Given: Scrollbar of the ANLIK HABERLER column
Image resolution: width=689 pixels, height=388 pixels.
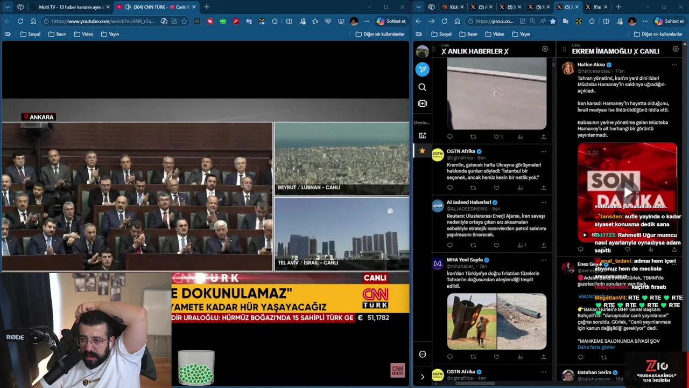Looking at the screenshot, I should click(x=553, y=64).
